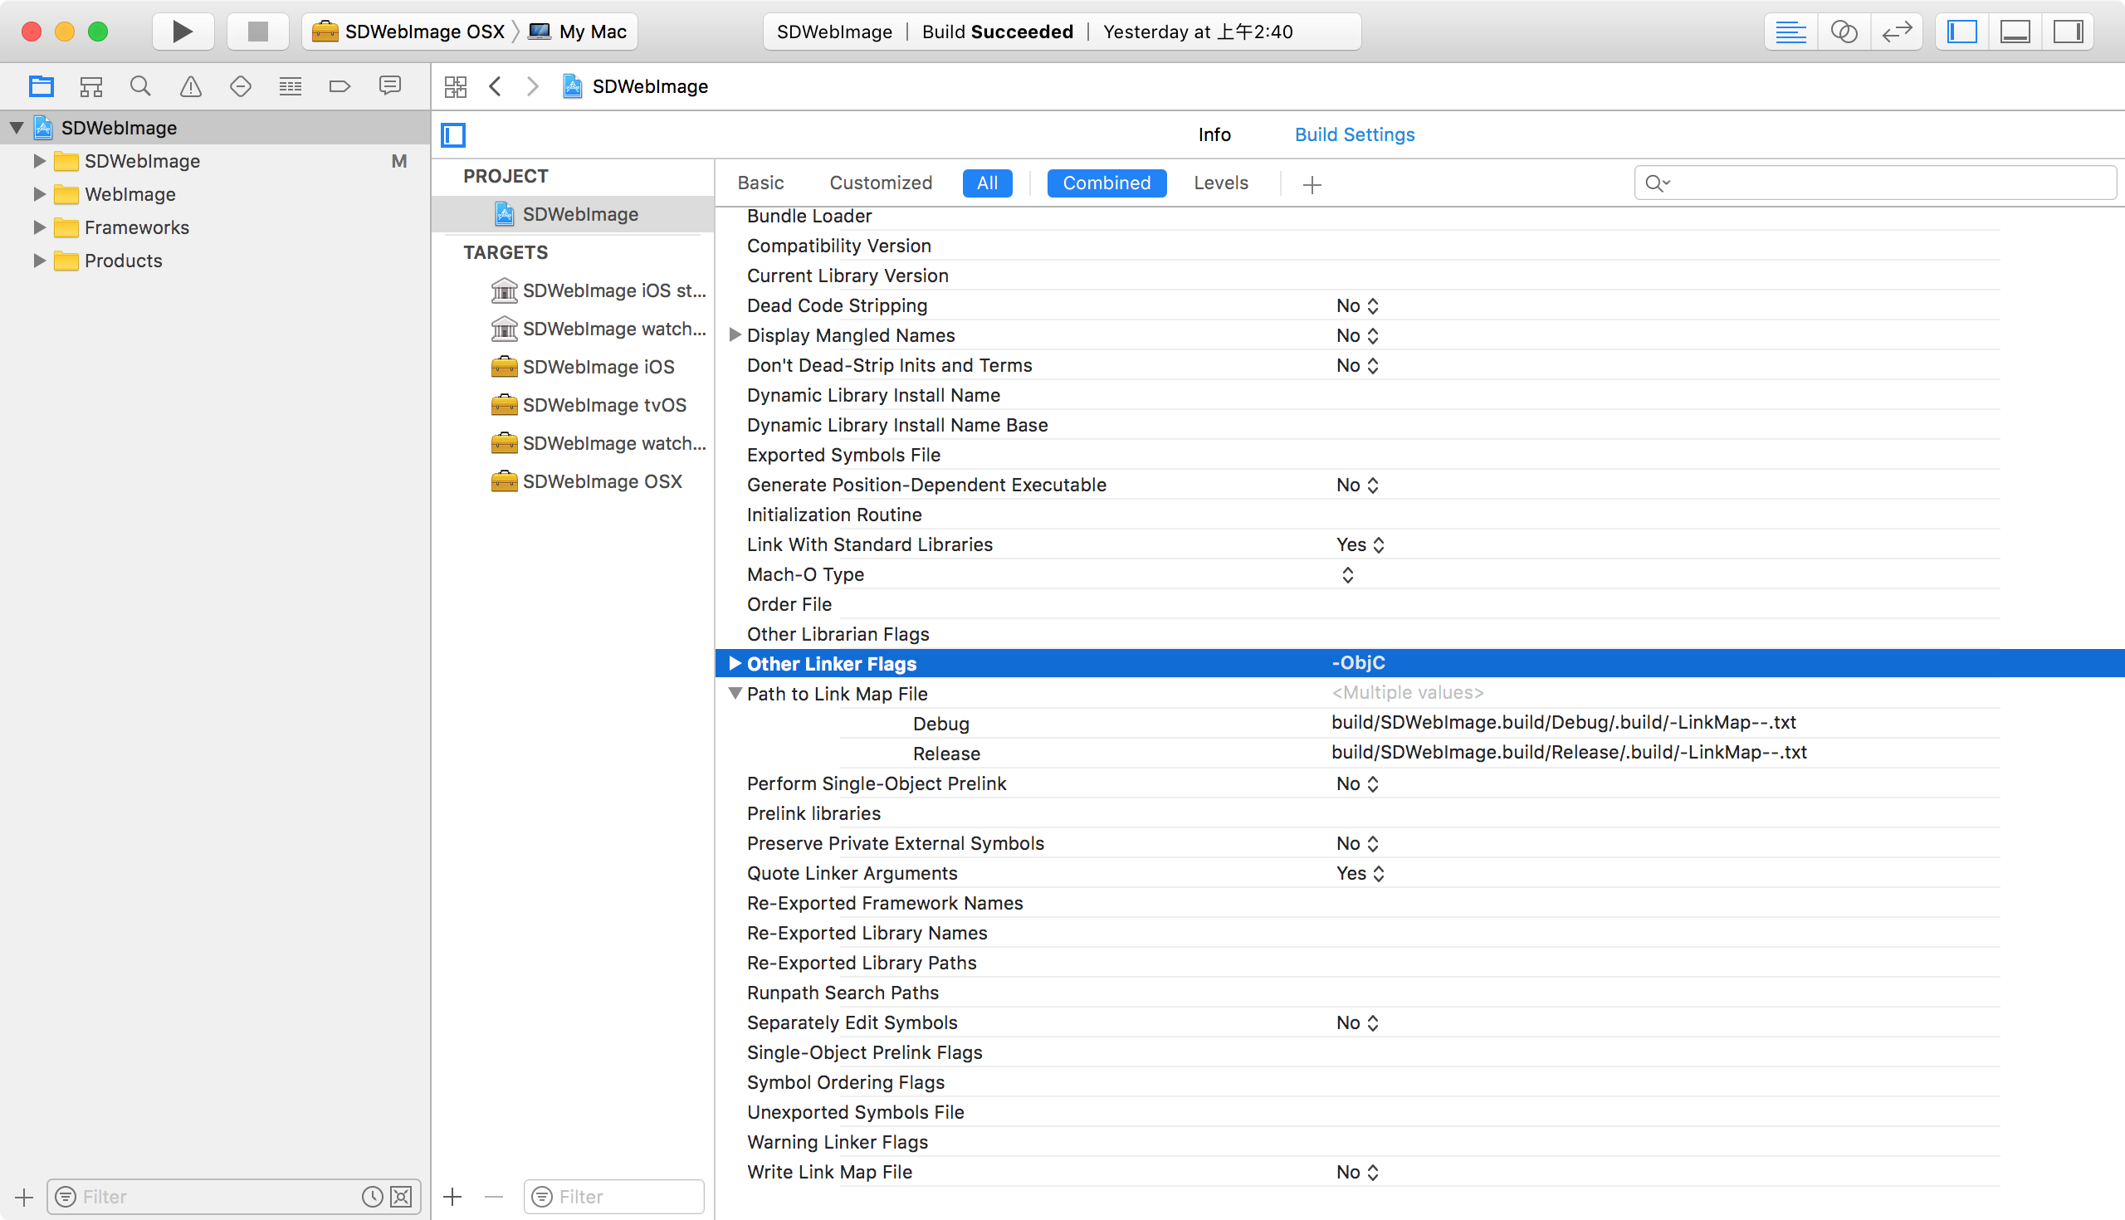Change the Dead Code Stripping value
2125x1220 pixels.
click(1356, 306)
